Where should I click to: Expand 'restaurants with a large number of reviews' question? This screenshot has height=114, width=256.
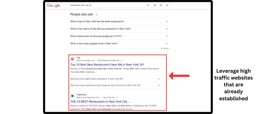(115, 85)
